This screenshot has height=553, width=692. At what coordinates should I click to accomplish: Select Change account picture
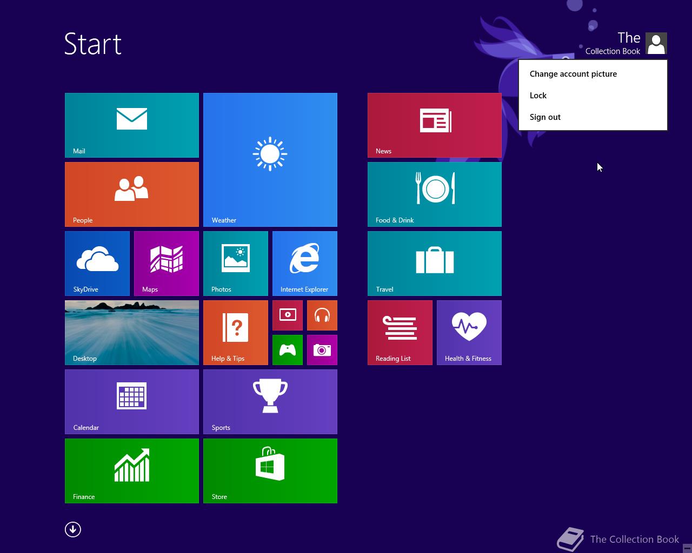point(593,74)
